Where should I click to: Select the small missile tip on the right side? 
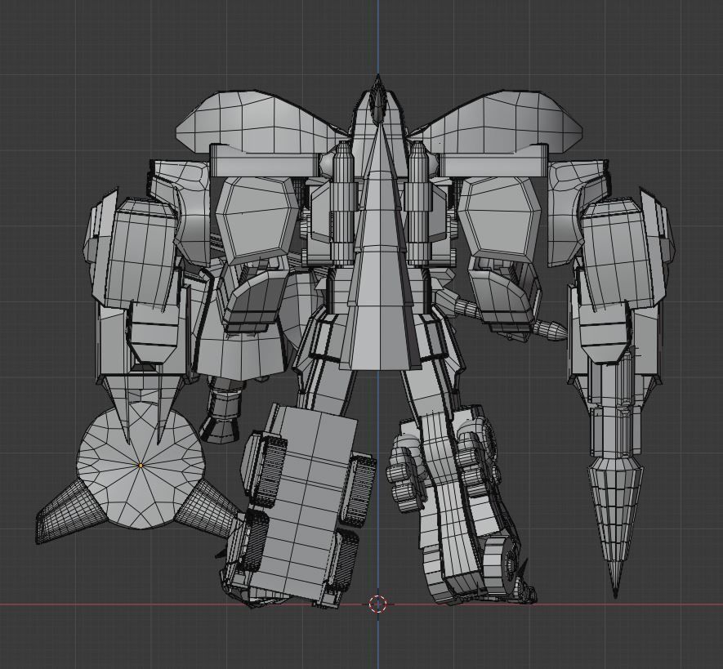click(x=550, y=330)
